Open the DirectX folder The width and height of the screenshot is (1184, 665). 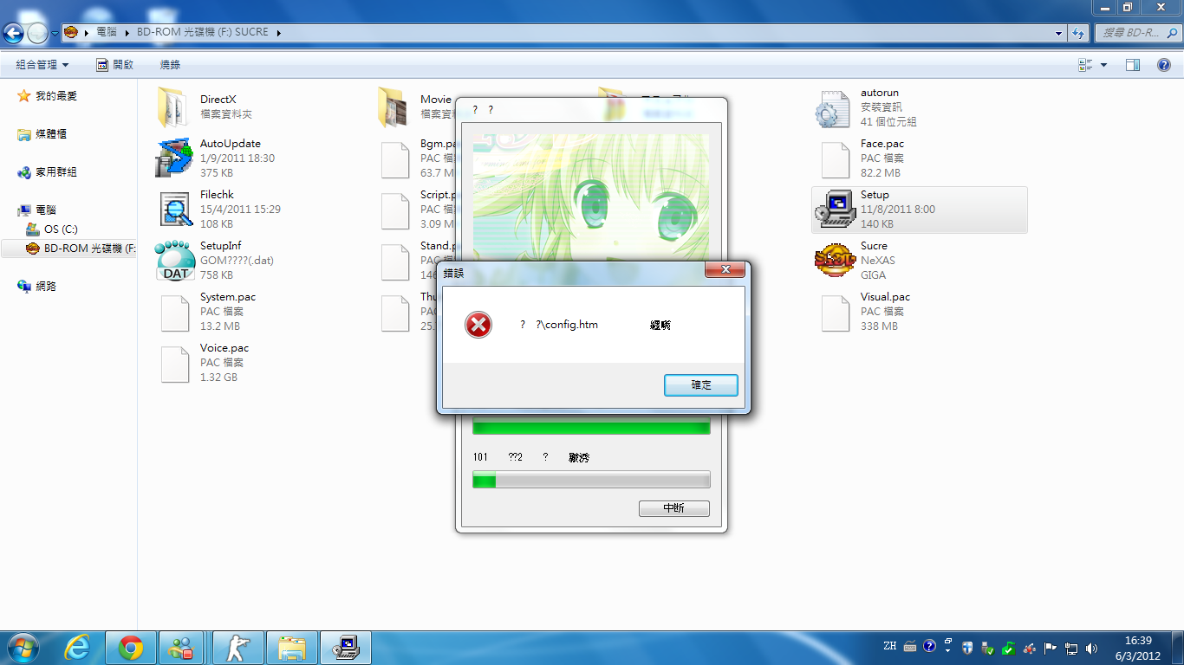pyautogui.click(x=175, y=107)
